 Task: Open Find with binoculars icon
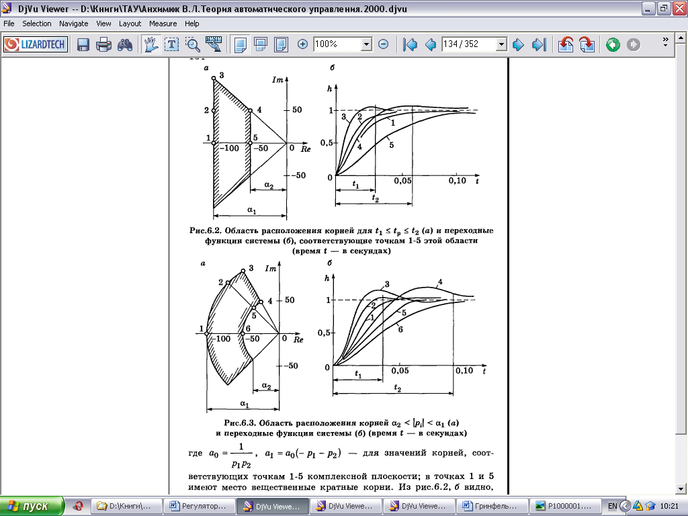tap(124, 44)
